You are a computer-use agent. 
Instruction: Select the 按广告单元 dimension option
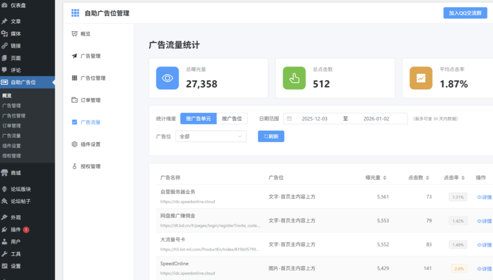point(199,118)
